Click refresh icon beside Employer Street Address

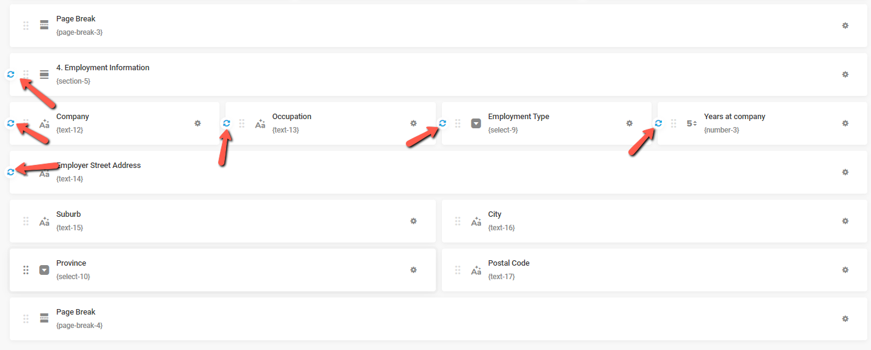(x=10, y=172)
